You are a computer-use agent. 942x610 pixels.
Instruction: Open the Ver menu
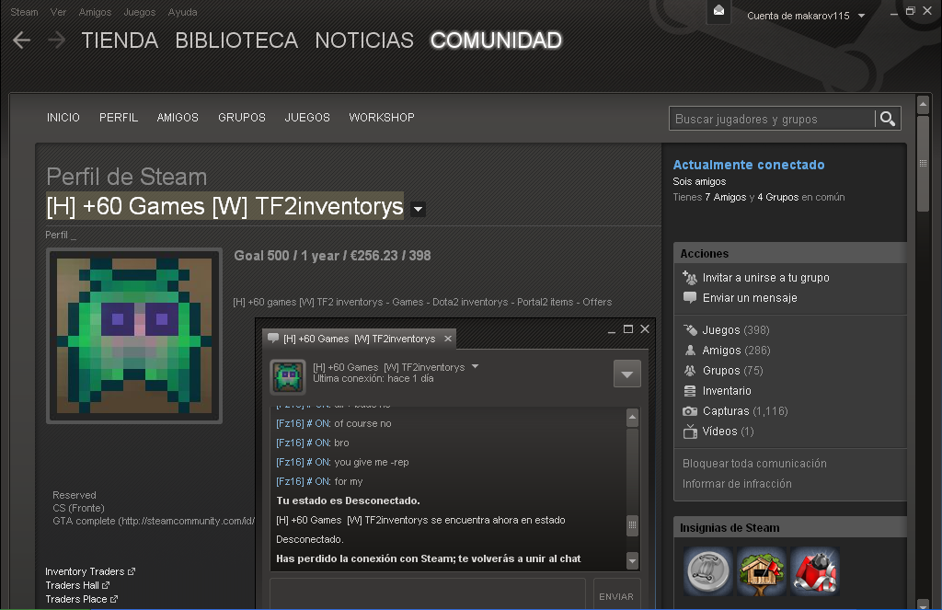click(58, 12)
